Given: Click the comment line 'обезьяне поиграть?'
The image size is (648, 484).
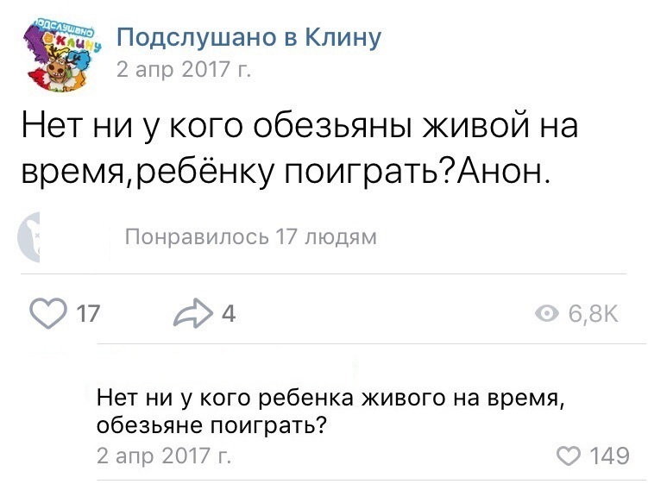Looking at the screenshot, I should (x=211, y=425).
